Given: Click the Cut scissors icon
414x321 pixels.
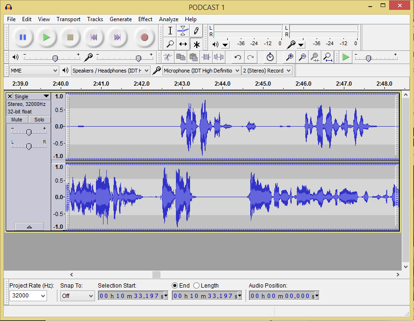Looking at the screenshot, I should 167,57.
